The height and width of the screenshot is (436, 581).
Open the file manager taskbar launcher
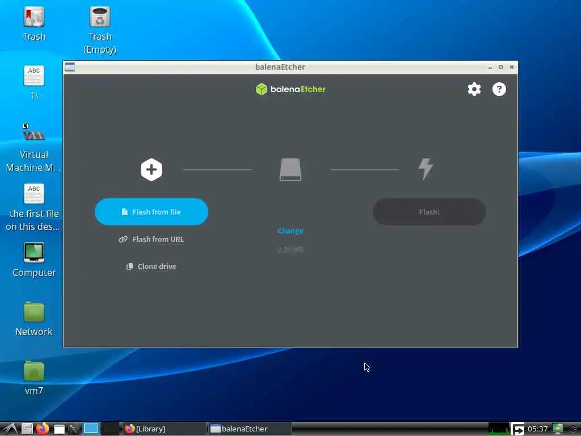[27, 429]
